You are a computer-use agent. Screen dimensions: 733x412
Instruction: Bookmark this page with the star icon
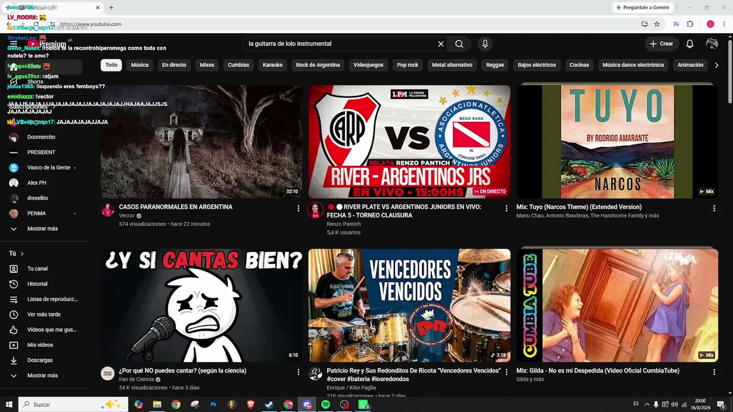point(657,24)
